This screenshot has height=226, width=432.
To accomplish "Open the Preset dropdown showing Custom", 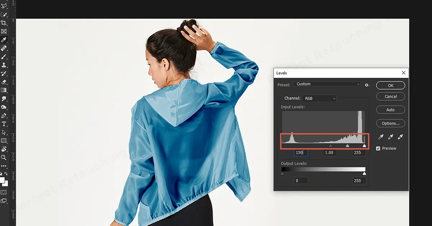I will 327,84.
